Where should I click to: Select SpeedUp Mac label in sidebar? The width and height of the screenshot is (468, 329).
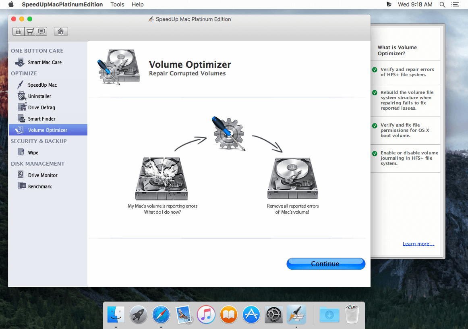click(x=42, y=85)
